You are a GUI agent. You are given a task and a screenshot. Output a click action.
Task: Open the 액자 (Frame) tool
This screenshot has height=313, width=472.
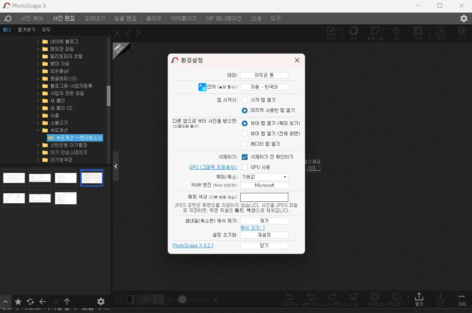(x=418, y=33)
